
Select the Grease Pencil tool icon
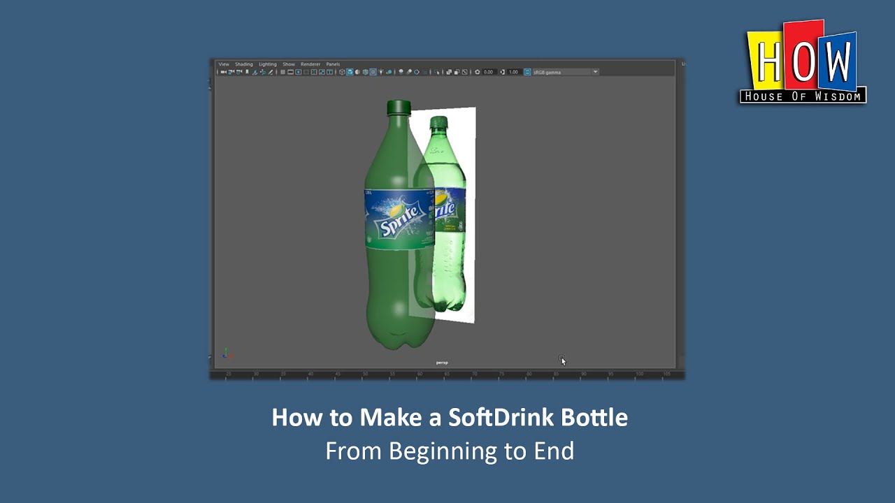(271, 72)
